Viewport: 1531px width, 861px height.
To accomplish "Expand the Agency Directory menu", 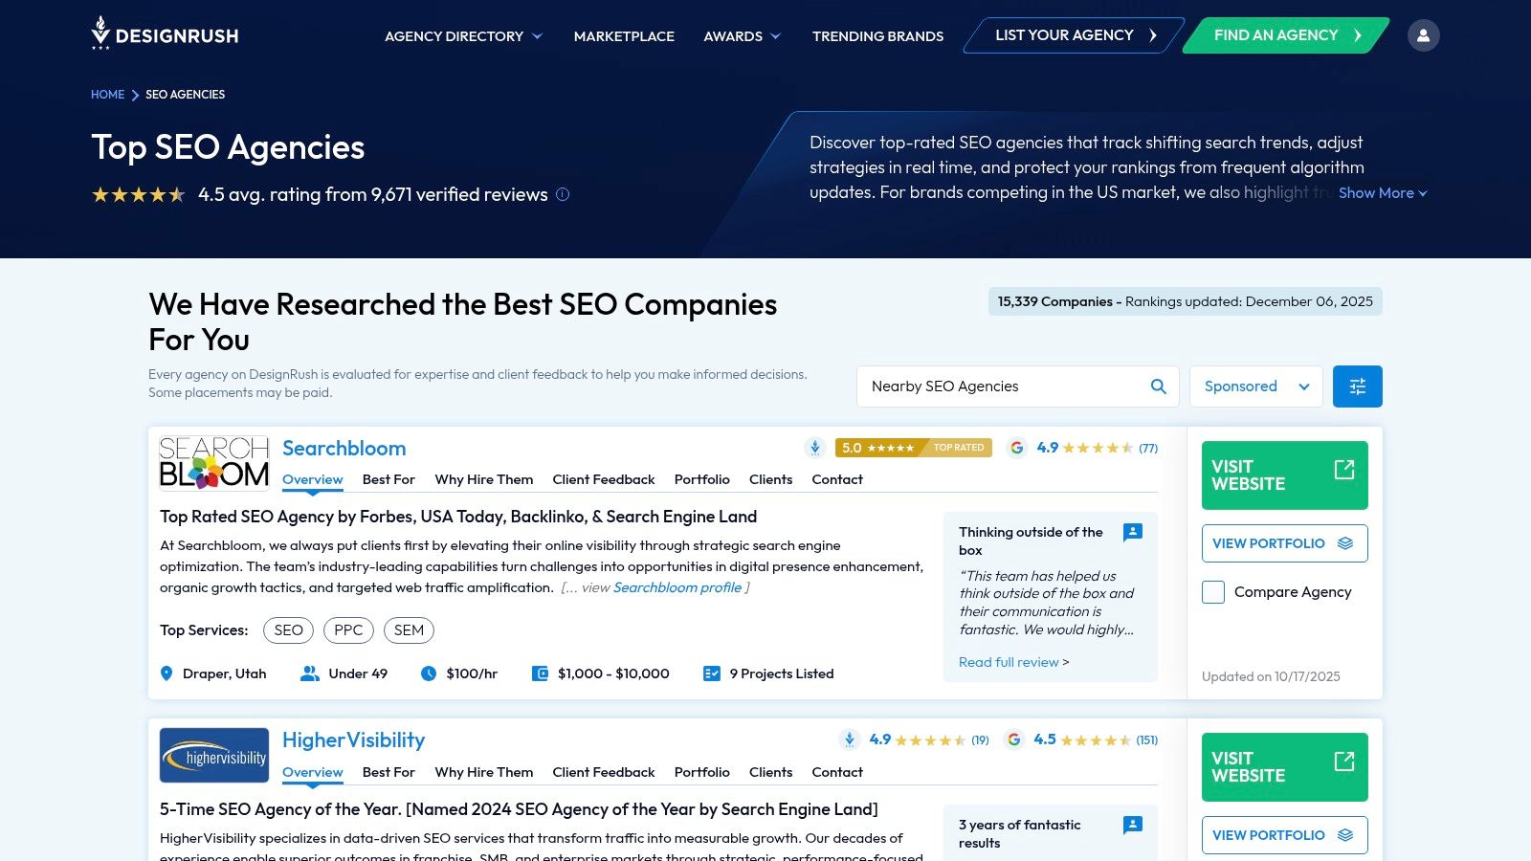I will [x=463, y=36].
